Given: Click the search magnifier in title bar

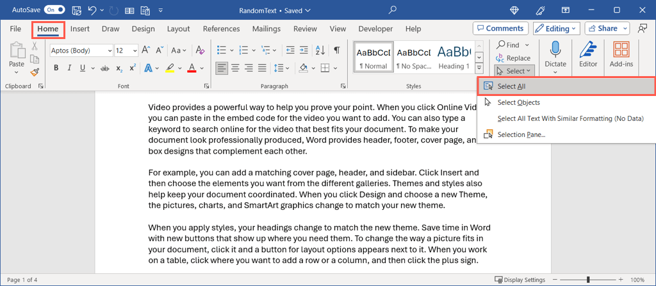Looking at the screenshot, I should (x=392, y=10).
